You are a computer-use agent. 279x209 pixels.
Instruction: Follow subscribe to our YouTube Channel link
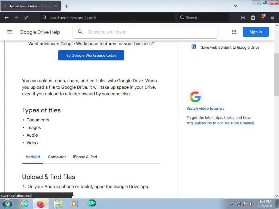click(x=225, y=123)
